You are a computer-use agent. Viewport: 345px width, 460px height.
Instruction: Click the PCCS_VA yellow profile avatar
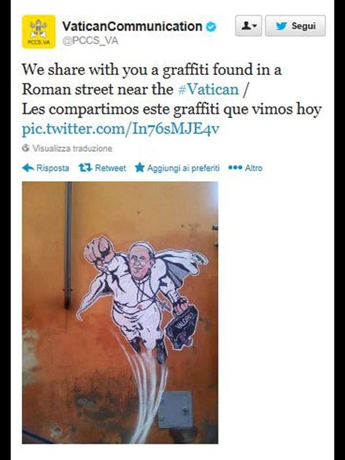[39, 32]
